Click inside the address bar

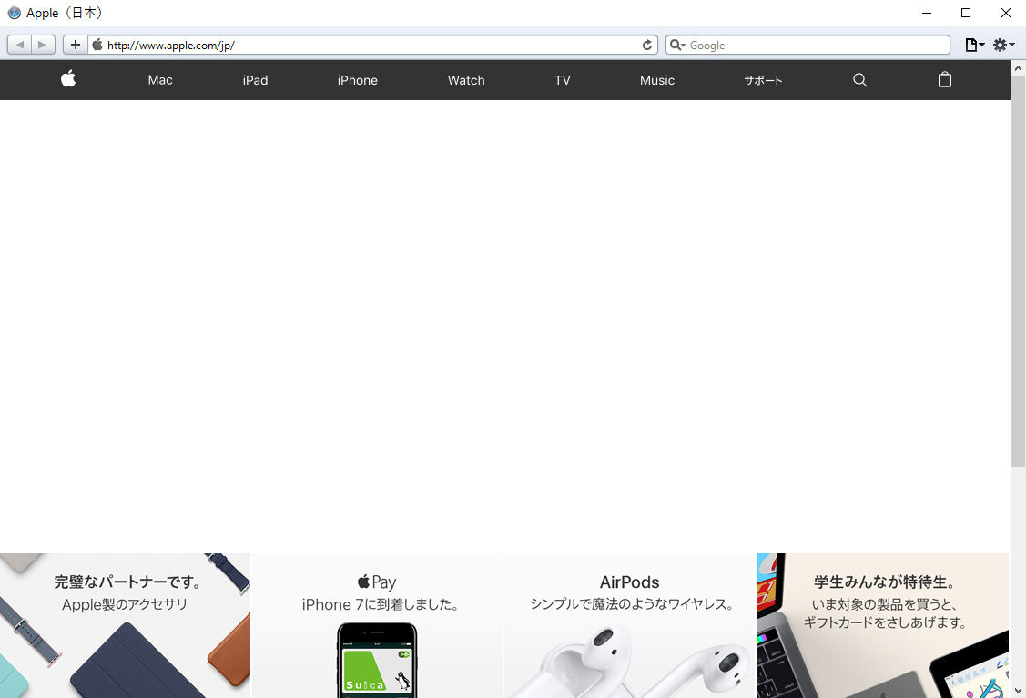click(x=364, y=44)
